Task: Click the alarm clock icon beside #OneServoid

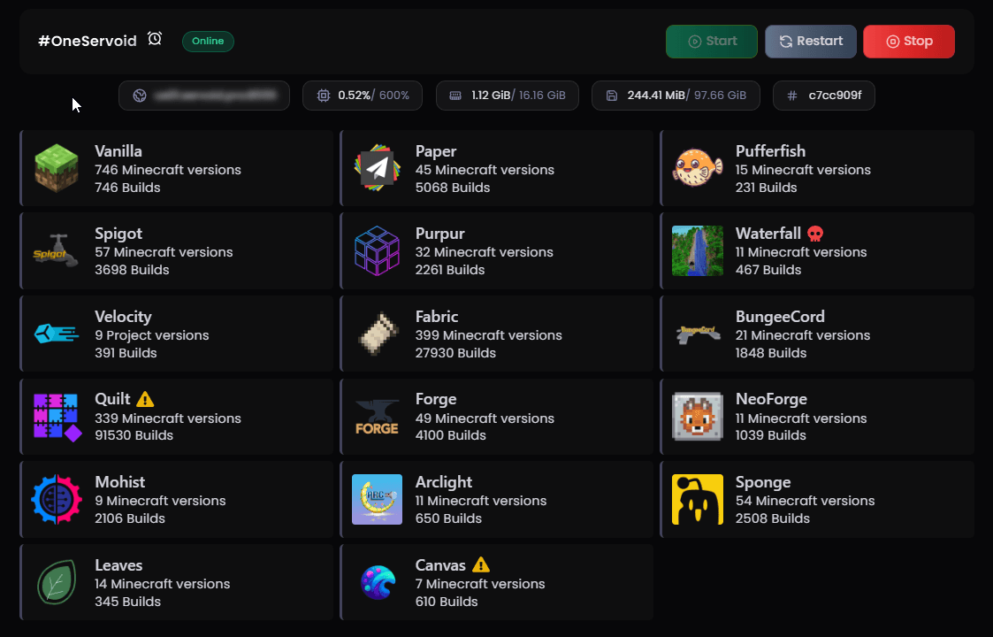Action: coord(155,39)
